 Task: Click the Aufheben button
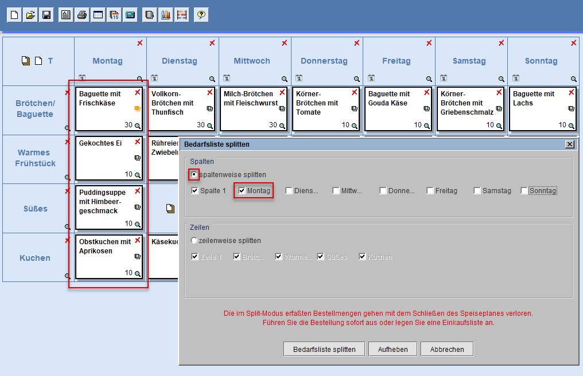pyautogui.click(x=392, y=349)
